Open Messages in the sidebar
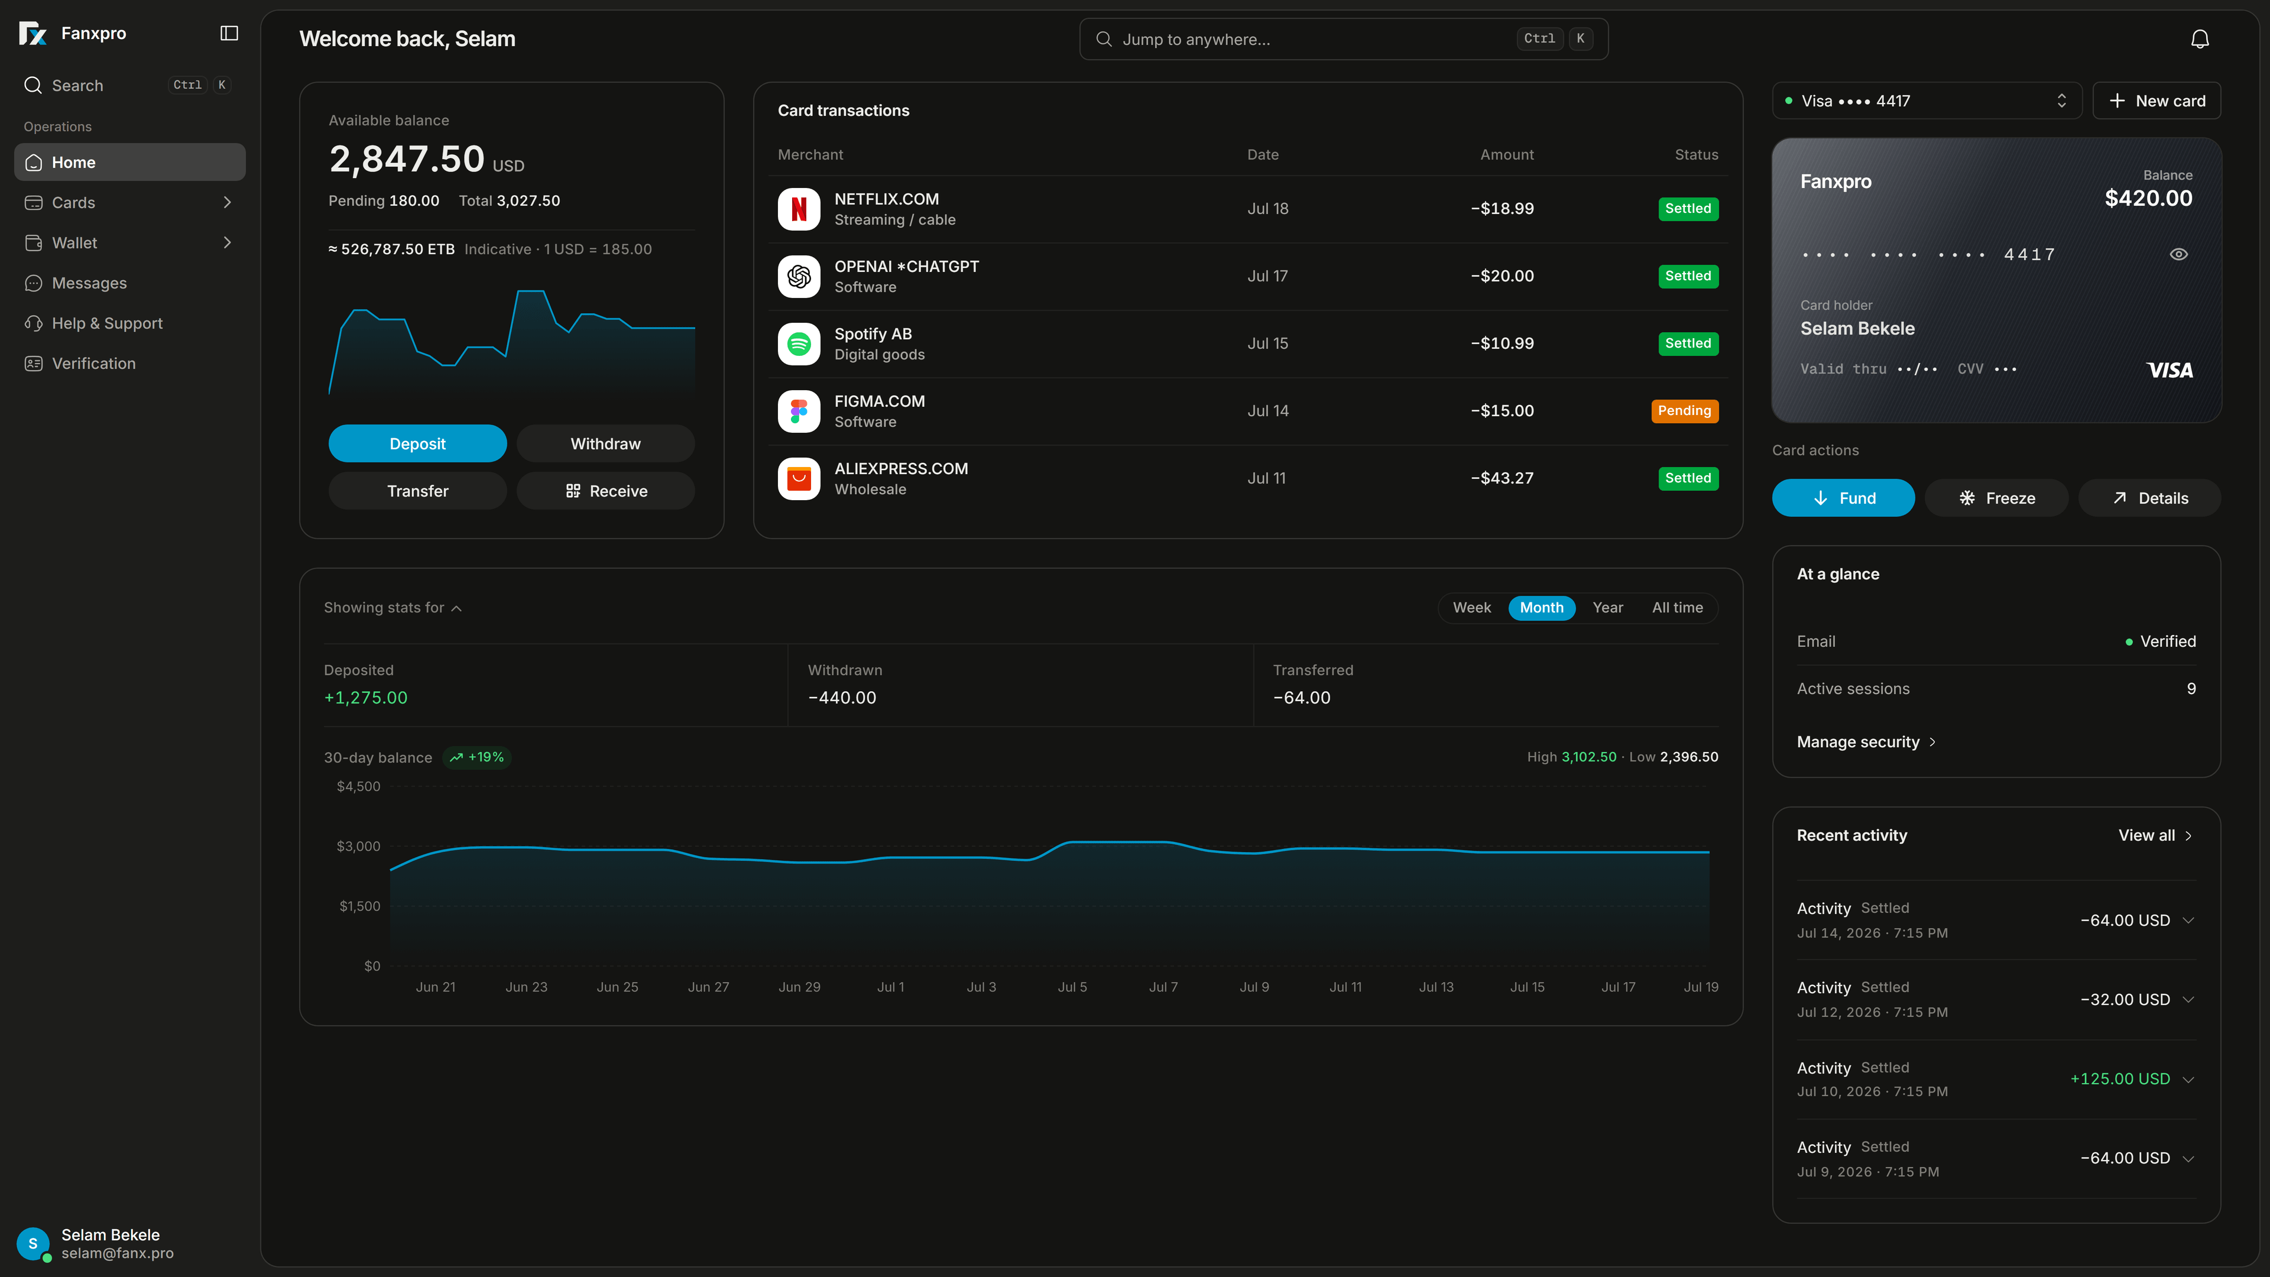2270x1277 pixels. click(129, 283)
